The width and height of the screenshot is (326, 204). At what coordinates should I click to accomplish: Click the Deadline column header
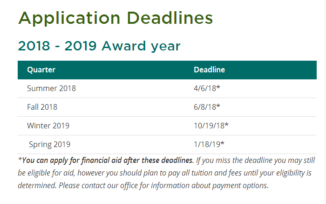pyautogui.click(x=209, y=70)
